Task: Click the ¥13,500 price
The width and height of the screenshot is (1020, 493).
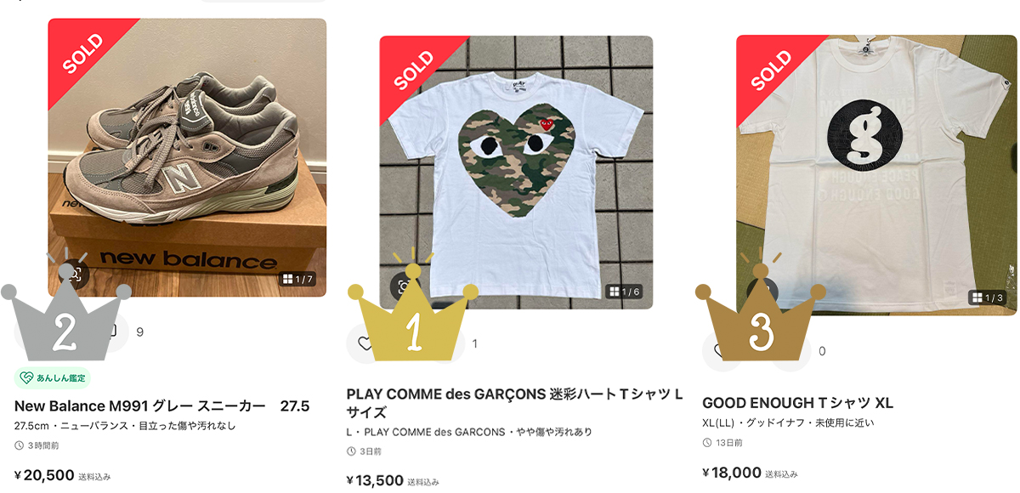Action: coord(375,480)
